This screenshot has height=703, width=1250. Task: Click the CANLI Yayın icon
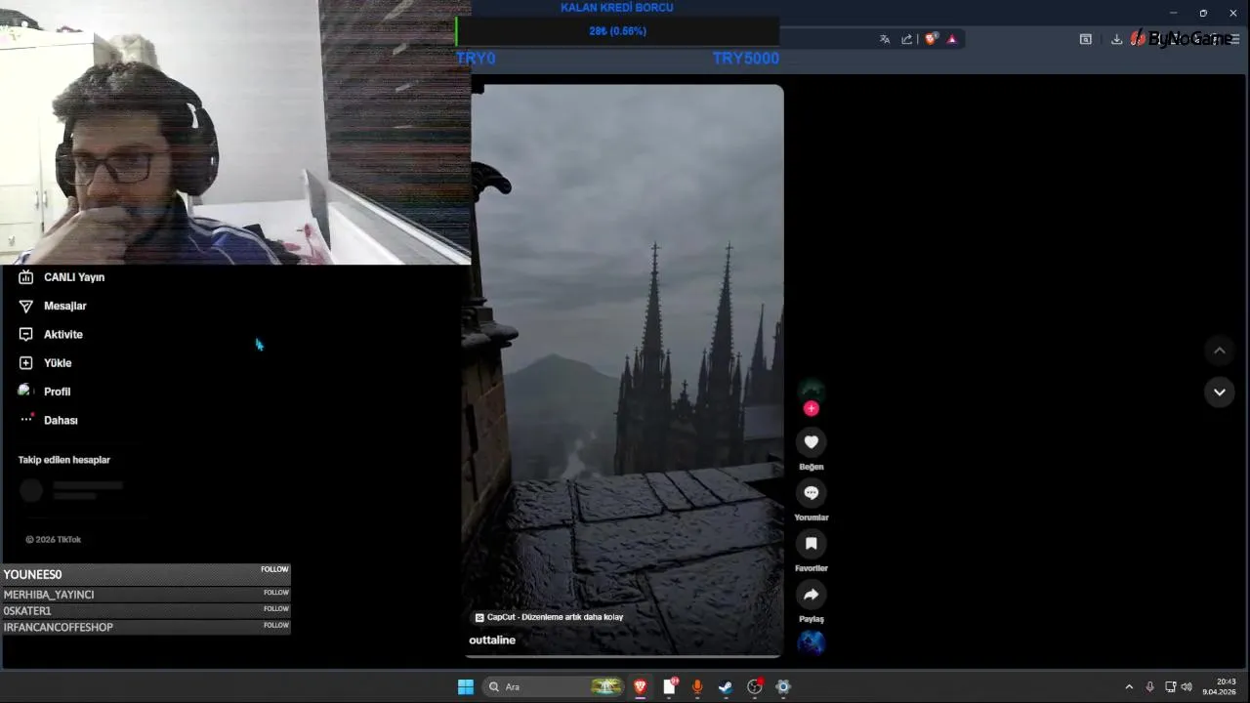(26, 277)
